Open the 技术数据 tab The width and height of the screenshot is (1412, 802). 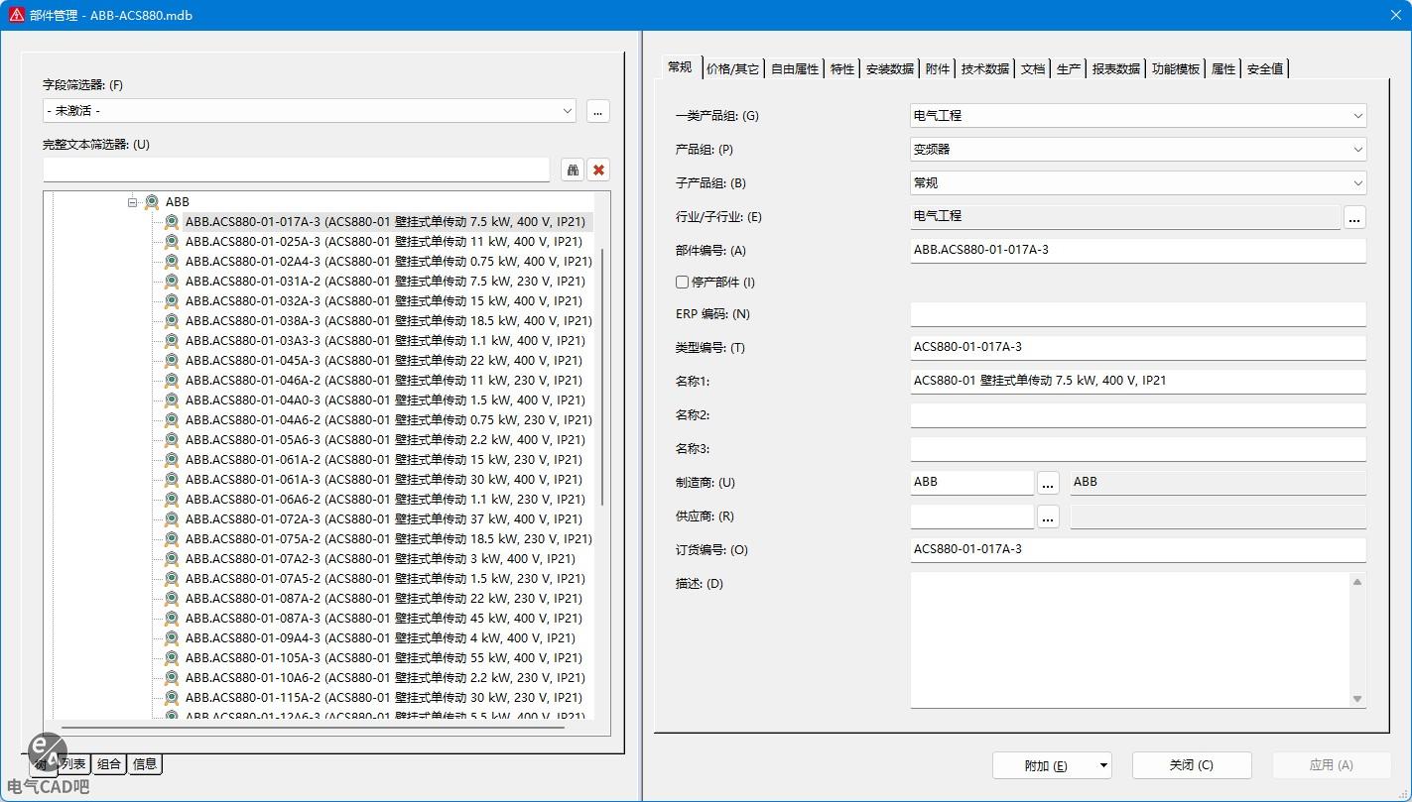(985, 68)
